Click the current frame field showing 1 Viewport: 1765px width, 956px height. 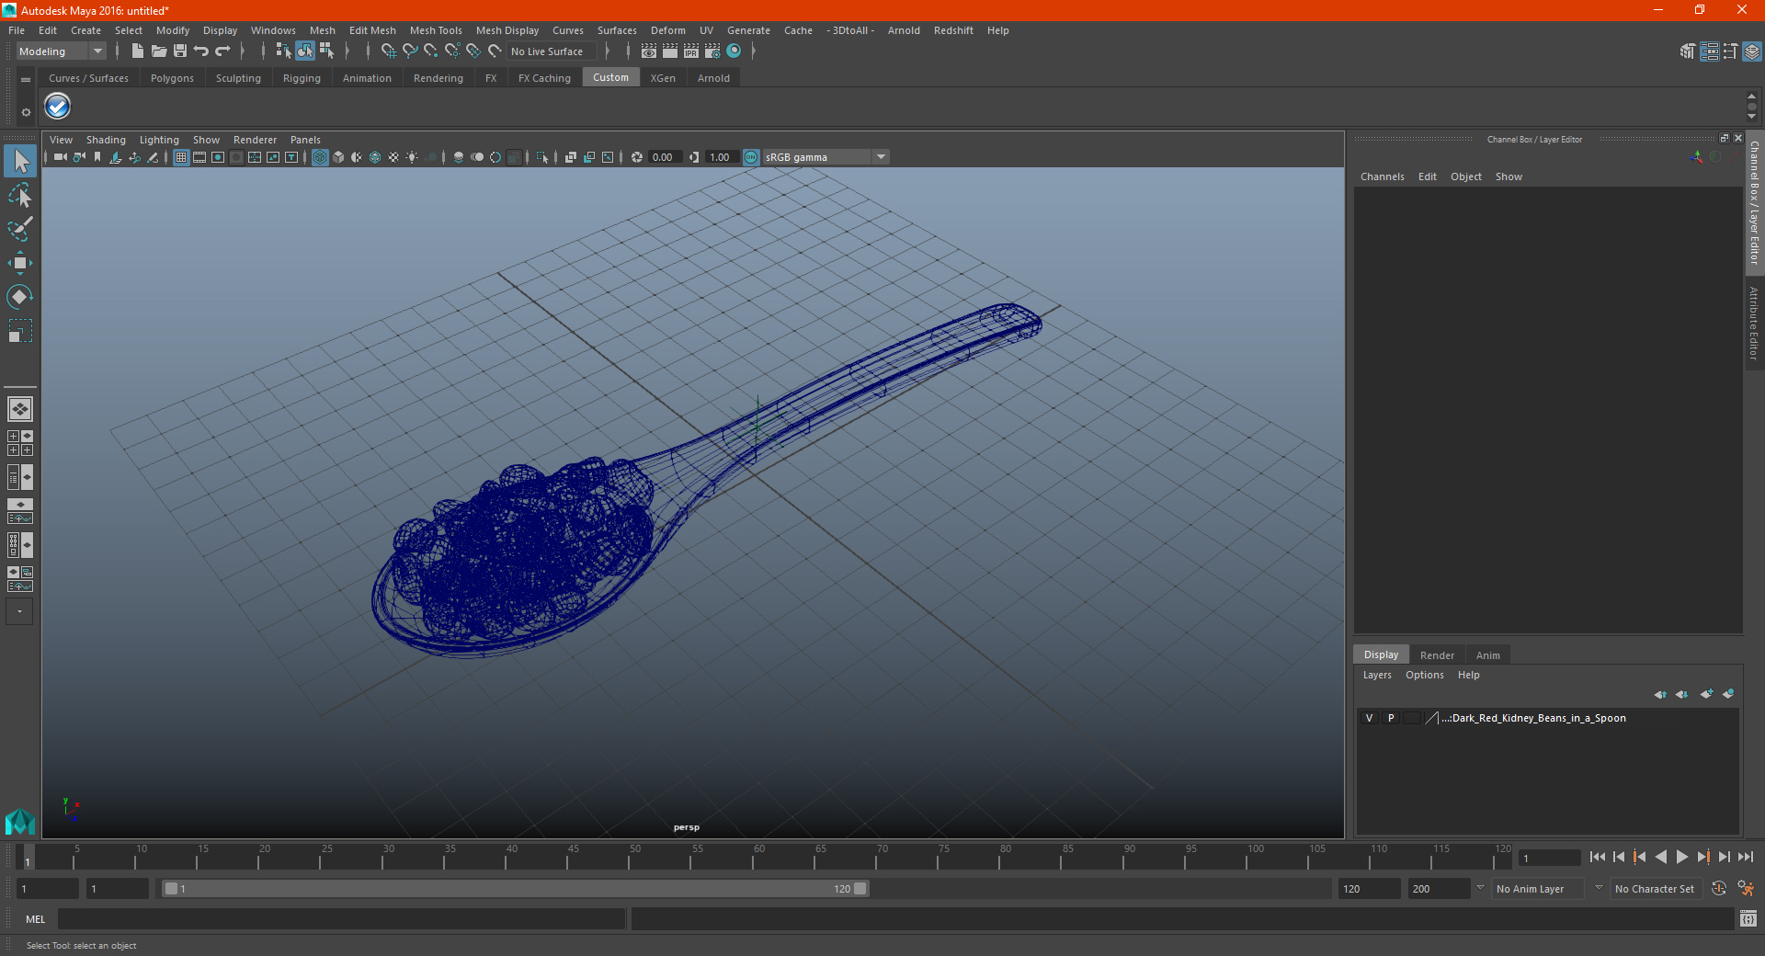click(x=1549, y=858)
